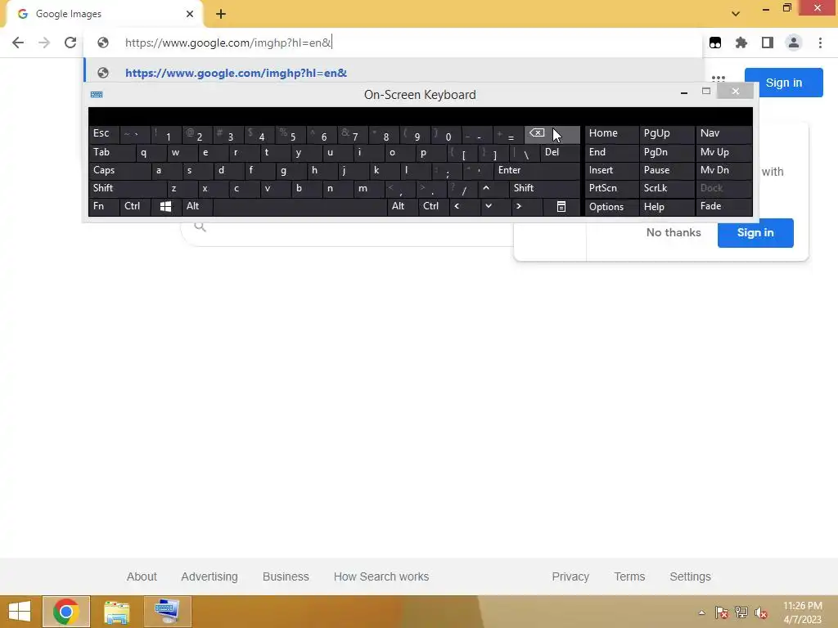Viewport: 838px width, 628px height.
Task: Open the Privacy footer link
Action: (x=570, y=576)
